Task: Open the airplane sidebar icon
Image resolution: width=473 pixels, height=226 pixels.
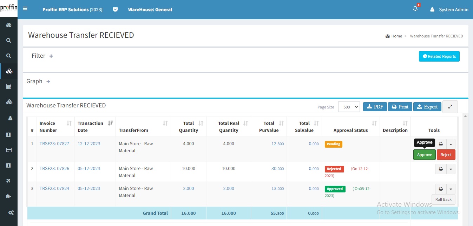Action: (9, 181)
